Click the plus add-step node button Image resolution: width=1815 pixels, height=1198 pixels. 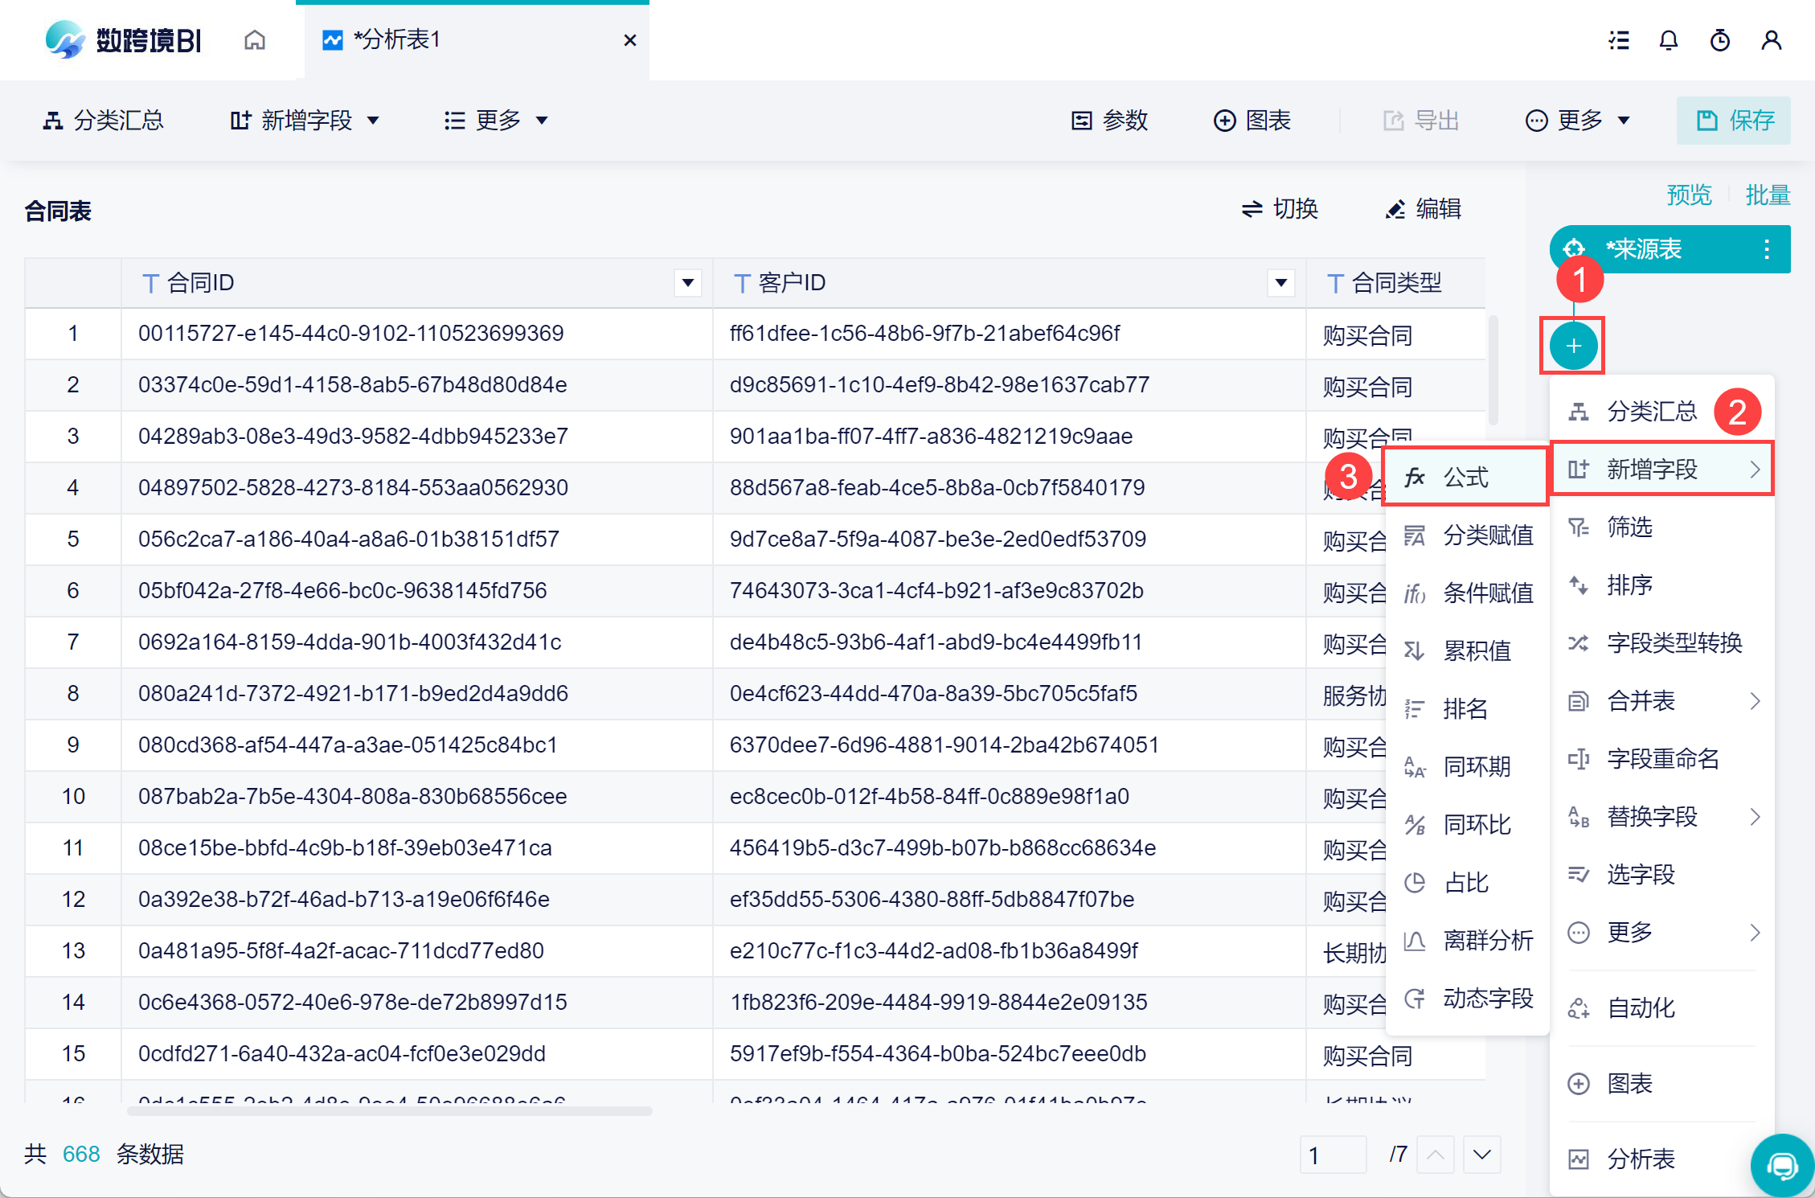point(1572,346)
